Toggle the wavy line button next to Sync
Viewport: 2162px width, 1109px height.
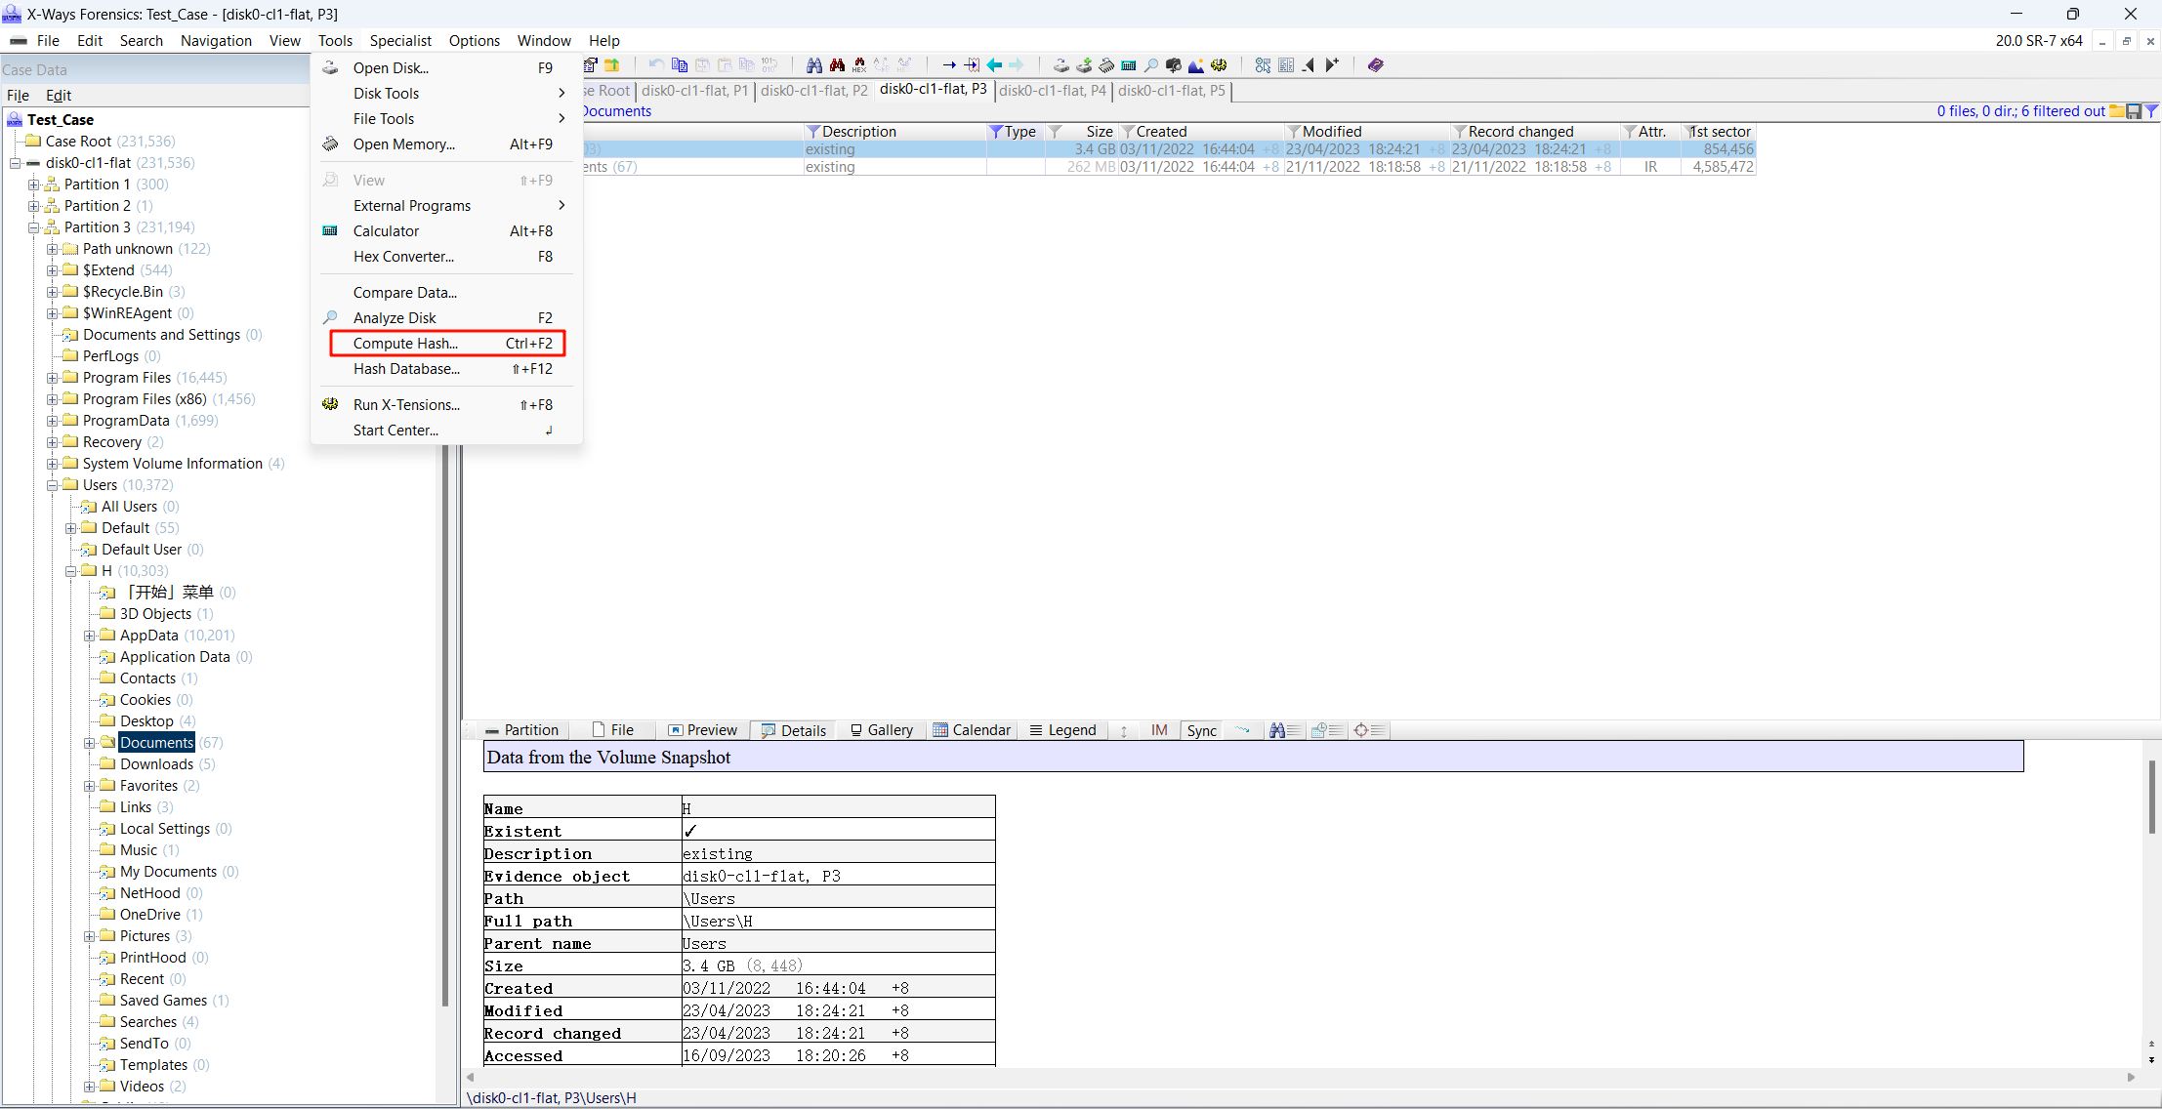pyautogui.click(x=1242, y=730)
